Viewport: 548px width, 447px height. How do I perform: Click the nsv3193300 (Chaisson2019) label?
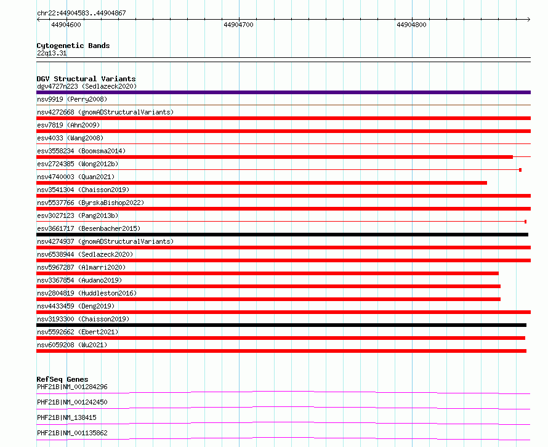point(83,319)
